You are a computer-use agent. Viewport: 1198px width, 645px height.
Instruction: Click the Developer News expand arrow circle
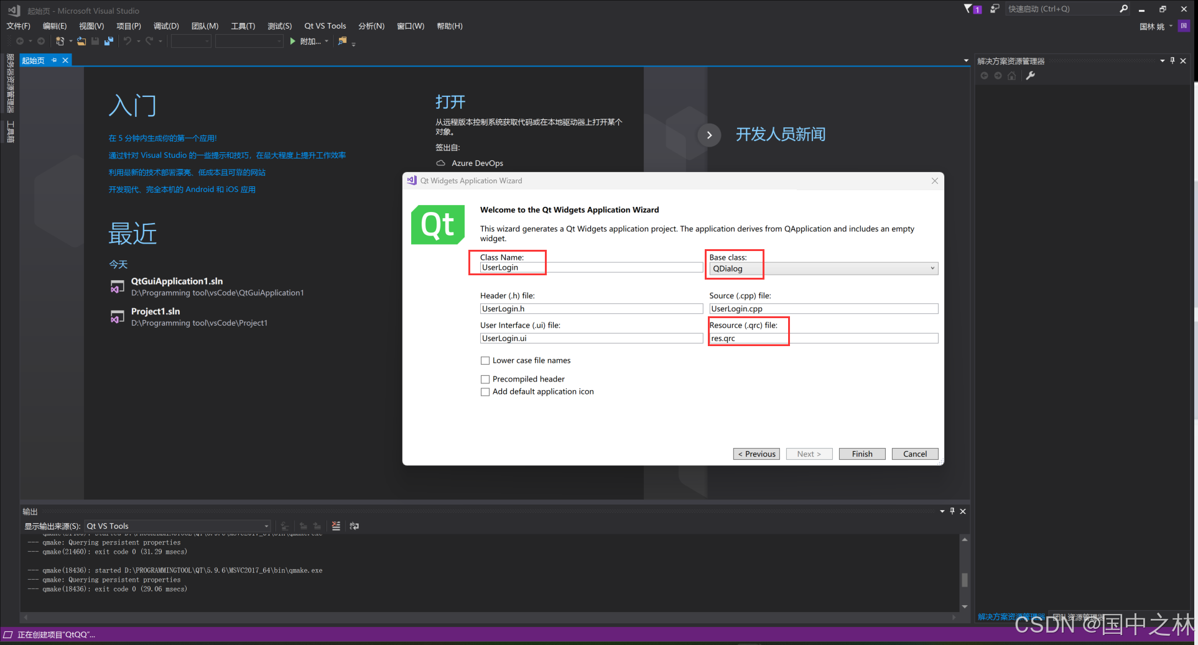coord(709,135)
